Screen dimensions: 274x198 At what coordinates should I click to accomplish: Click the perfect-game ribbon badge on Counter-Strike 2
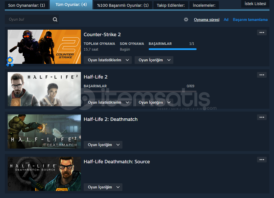click(10, 62)
